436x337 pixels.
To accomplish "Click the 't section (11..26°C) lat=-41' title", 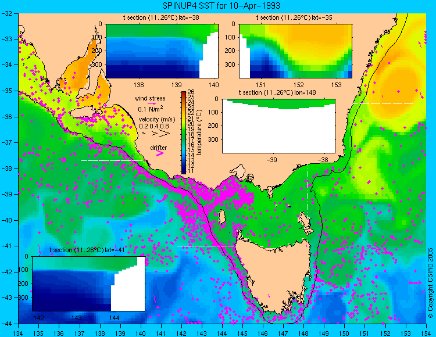I will click(x=87, y=250).
